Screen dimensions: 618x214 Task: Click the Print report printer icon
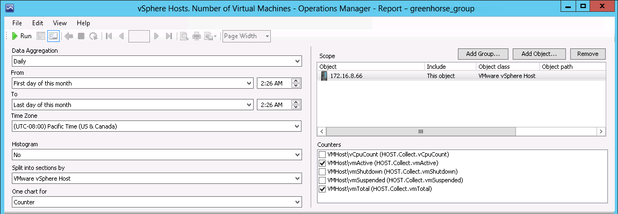click(x=196, y=36)
